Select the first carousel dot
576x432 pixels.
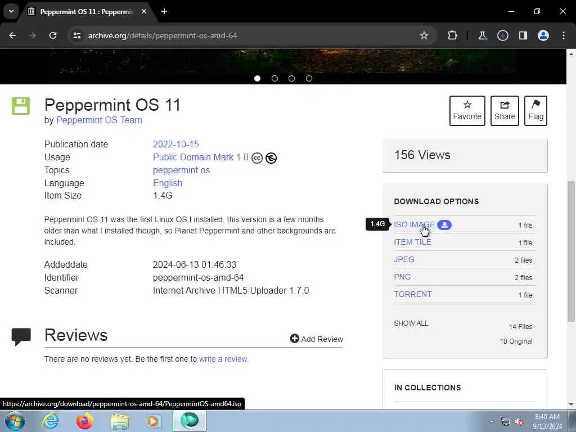[258, 78]
